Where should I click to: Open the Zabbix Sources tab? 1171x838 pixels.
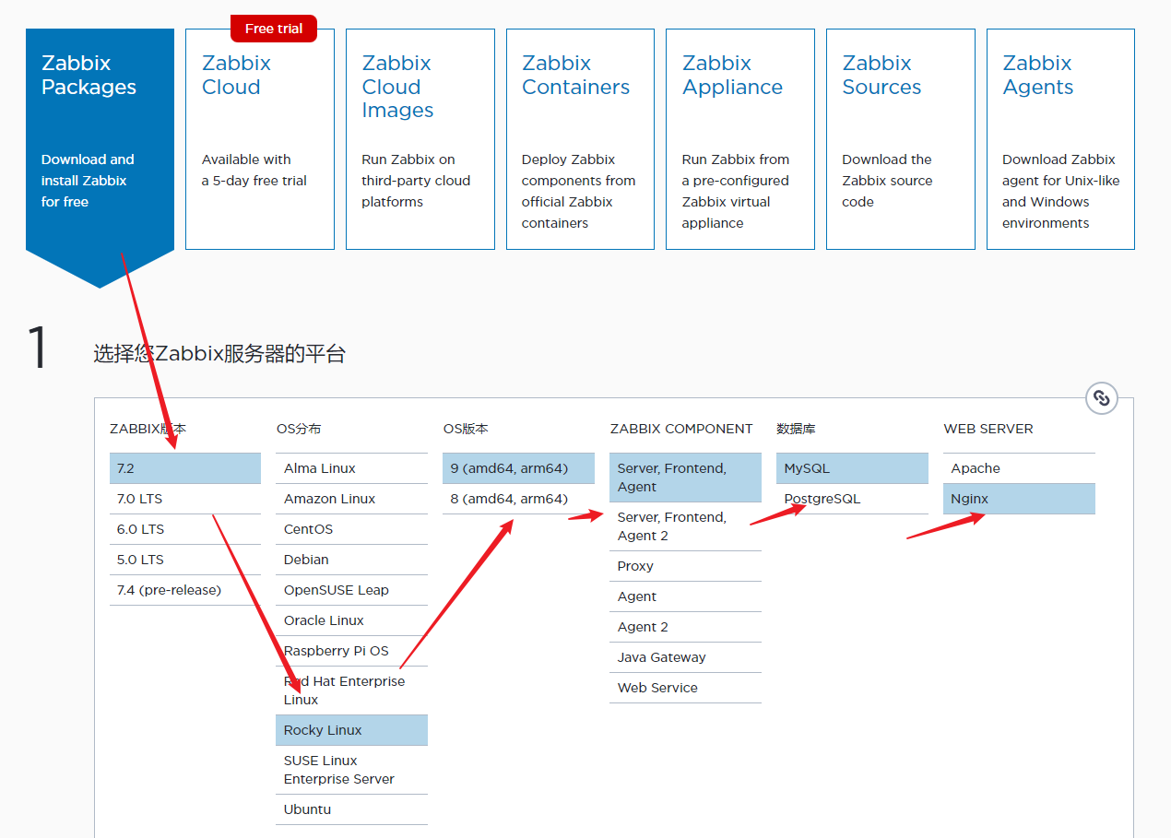(901, 139)
